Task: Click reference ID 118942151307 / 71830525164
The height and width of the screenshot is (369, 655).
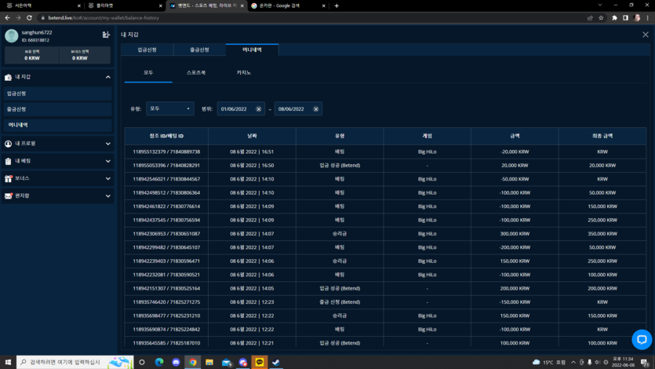Action: pyautogui.click(x=166, y=288)
